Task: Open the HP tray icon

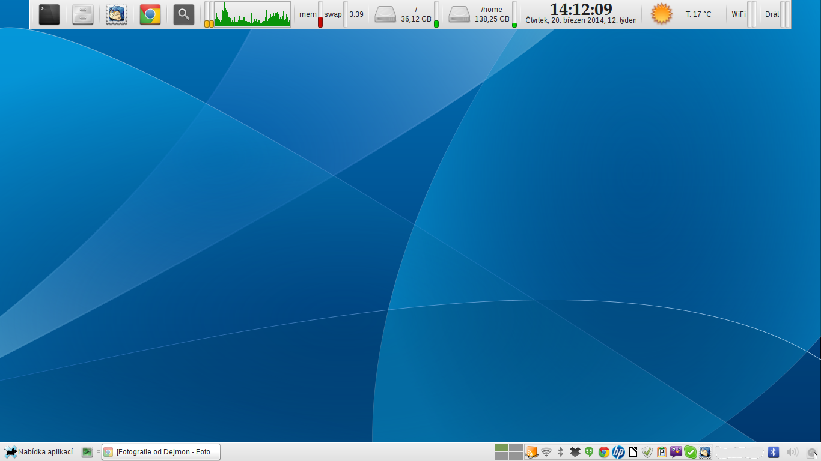Action: coord(618,452)
